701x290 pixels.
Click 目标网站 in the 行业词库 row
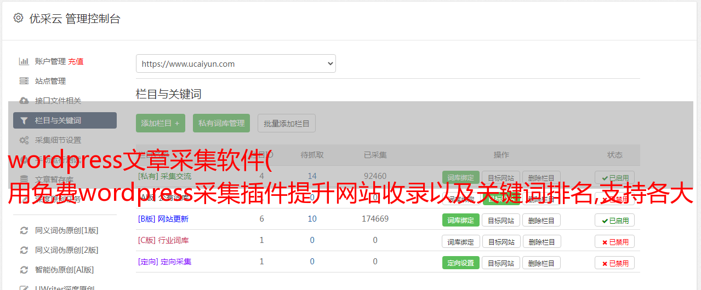point(501,241)
